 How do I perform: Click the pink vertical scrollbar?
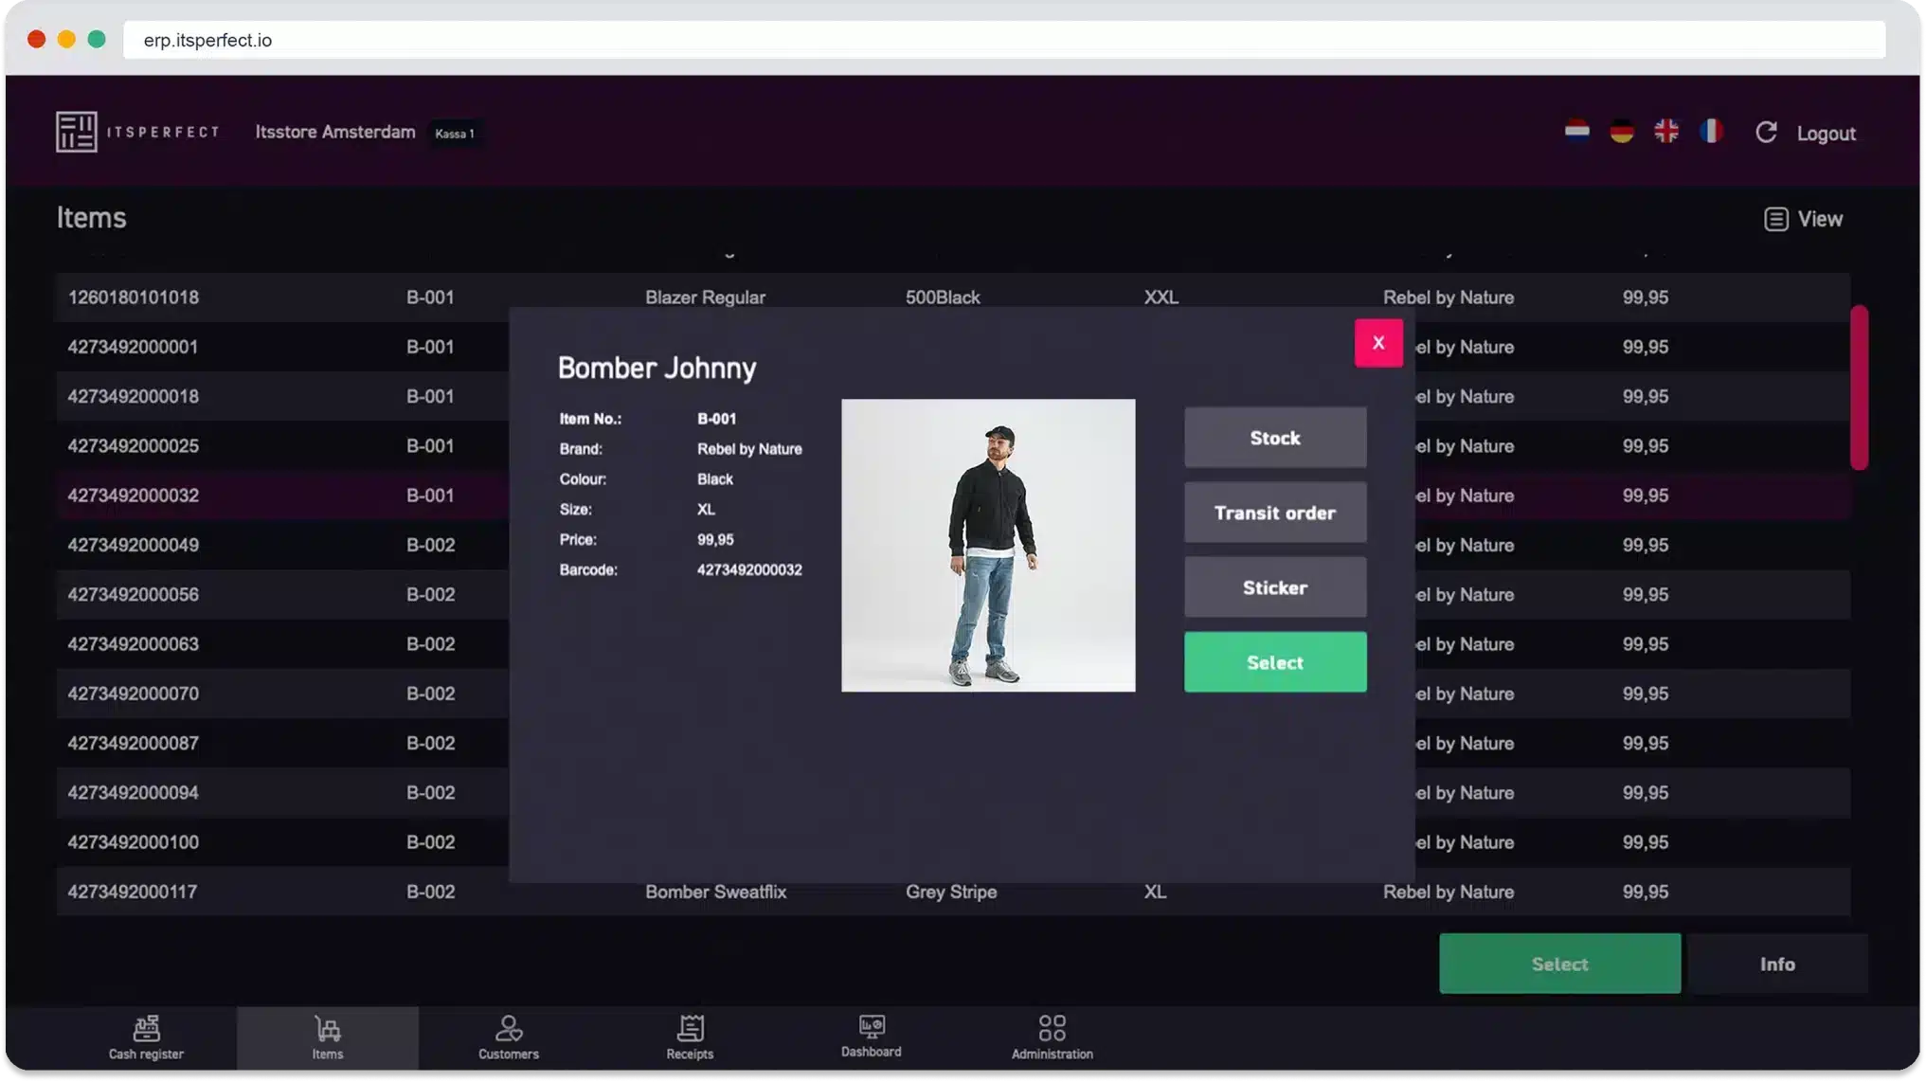[x=1858, y=387]
